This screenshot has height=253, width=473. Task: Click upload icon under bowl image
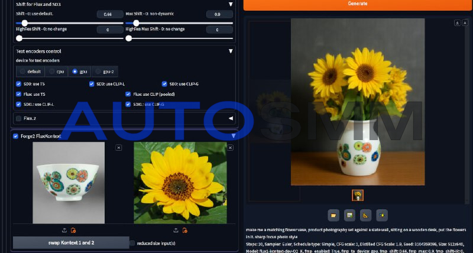tap(64, 230)
